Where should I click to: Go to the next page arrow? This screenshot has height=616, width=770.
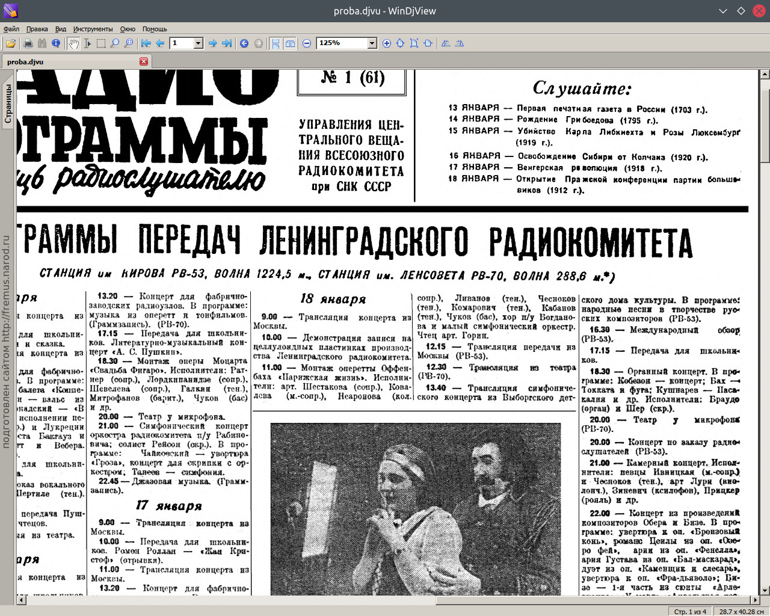tap(212, 43)
